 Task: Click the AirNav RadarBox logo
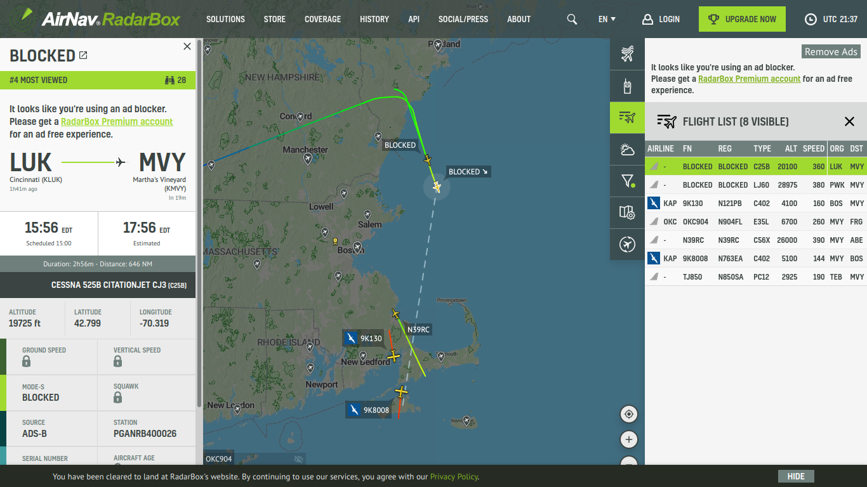click(100, 18)
